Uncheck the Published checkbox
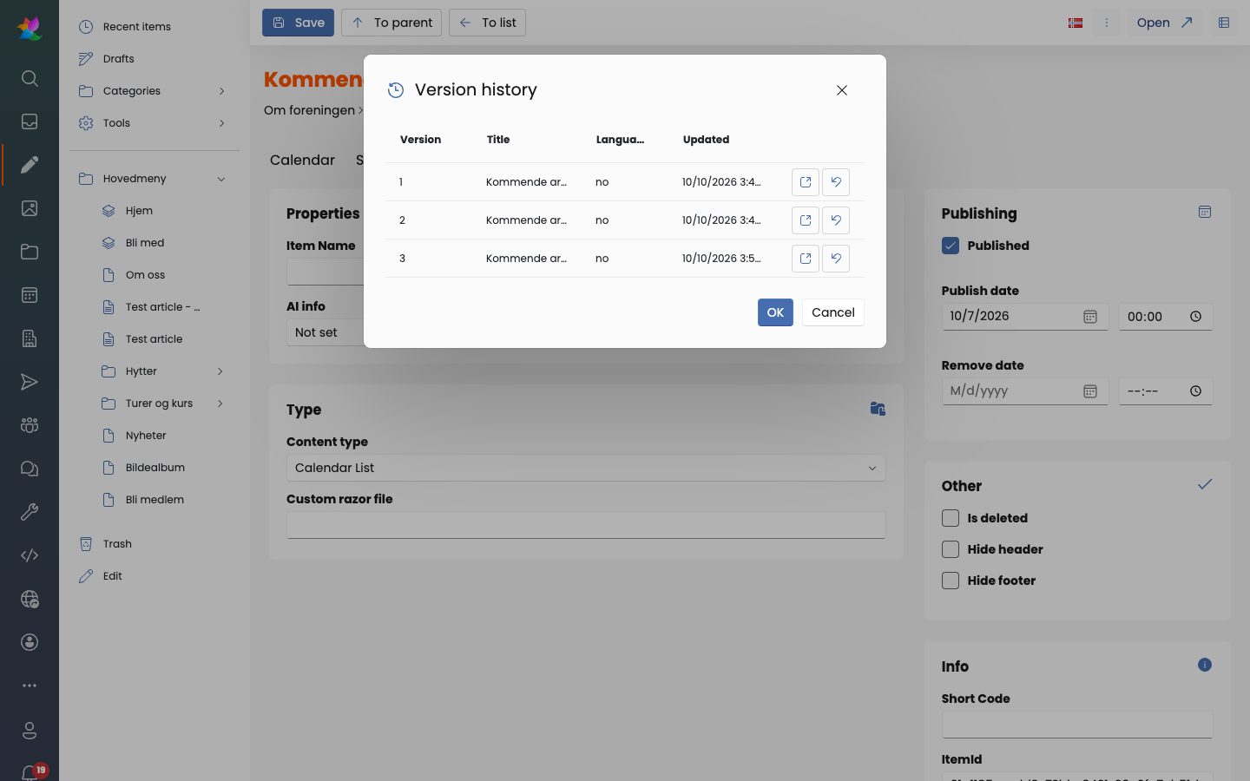This screenshot has width=1250, height=781. point(951,246)
